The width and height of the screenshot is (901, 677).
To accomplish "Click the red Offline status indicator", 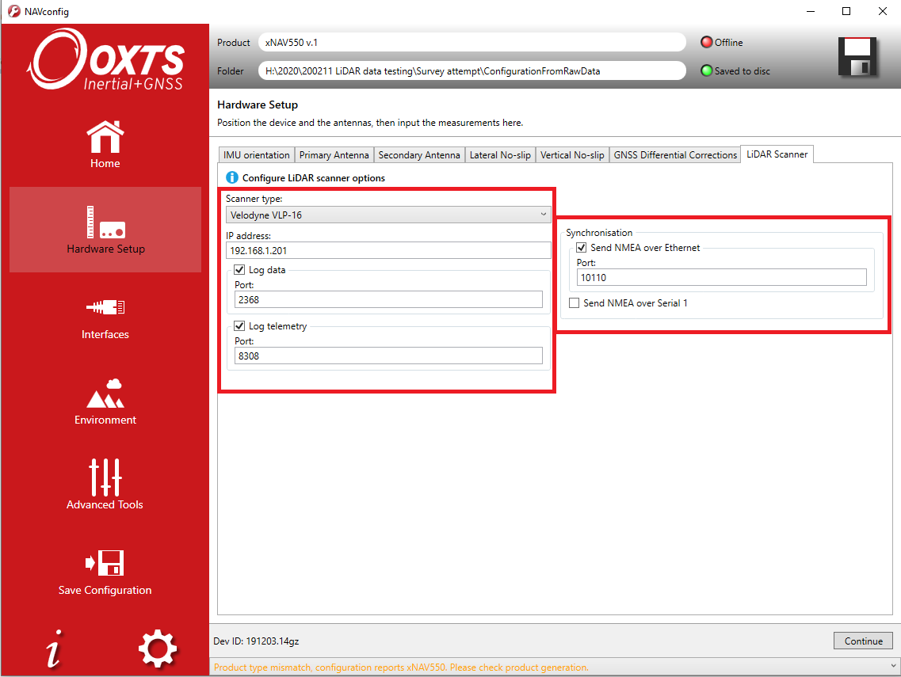I will [706, 43].
